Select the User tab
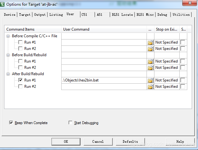198x150 pixels. [x=72, y=14]
